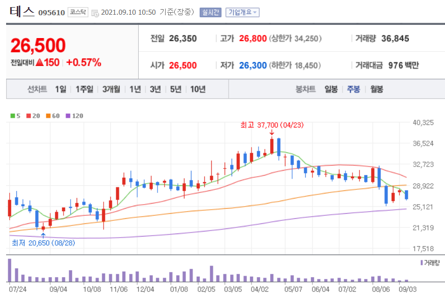Select the 봉차트 candle chart tab
Image resolution: width=445 pixels, height=298 pixels.
pos(305,89)
